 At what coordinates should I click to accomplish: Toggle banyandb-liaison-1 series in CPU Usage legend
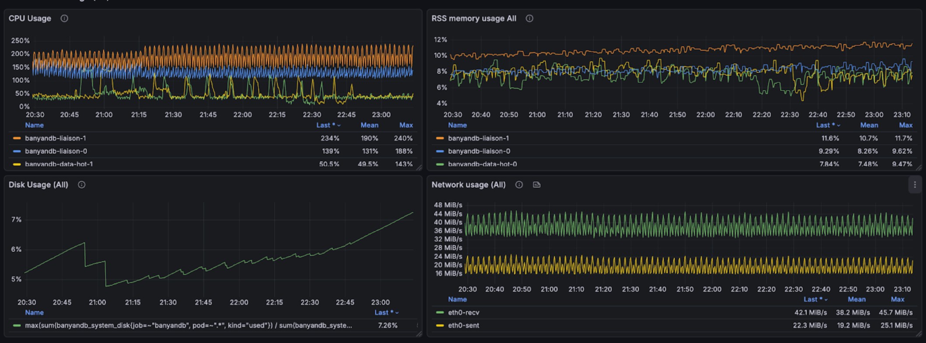[55, 138]
